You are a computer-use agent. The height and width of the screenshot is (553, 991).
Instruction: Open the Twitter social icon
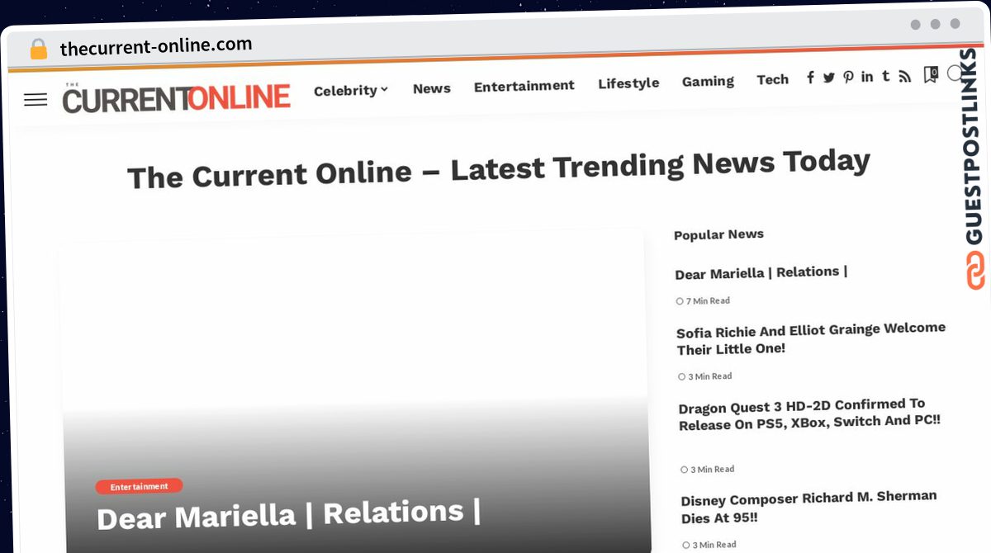[828, 78]
